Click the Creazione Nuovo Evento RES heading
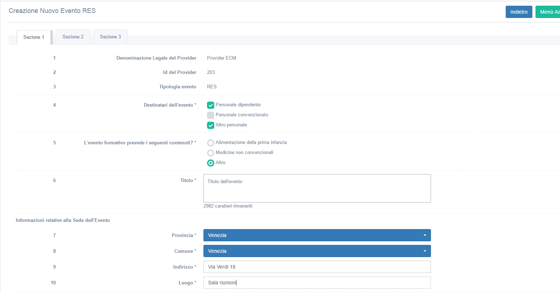Image resolution: width=560 pixels, height=293 pixels. coord(52,11)
